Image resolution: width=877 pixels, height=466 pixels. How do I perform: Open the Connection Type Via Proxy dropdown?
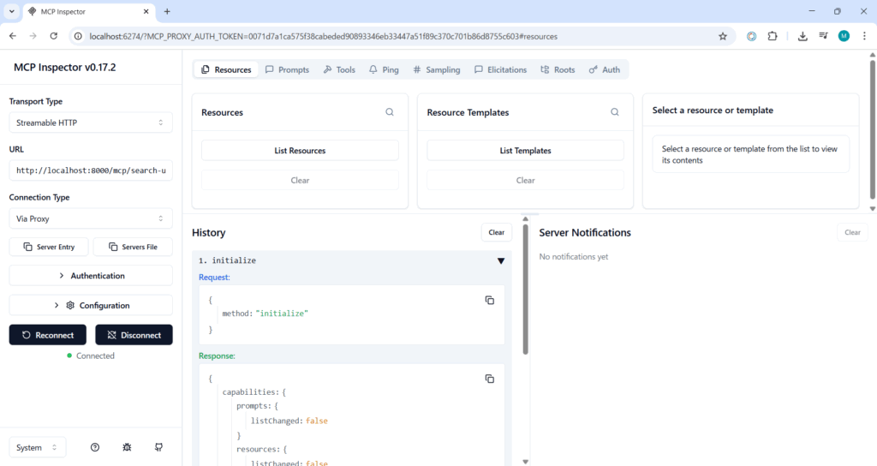coord(91,218)
